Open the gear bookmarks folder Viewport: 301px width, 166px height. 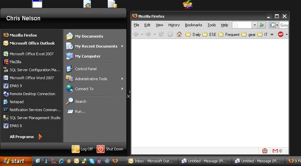248,35
